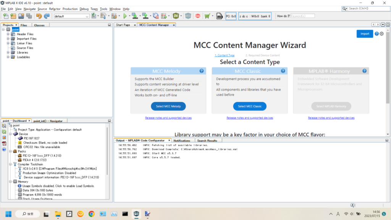Open the project configuration dropdown showing default

(x=71, y=16)
